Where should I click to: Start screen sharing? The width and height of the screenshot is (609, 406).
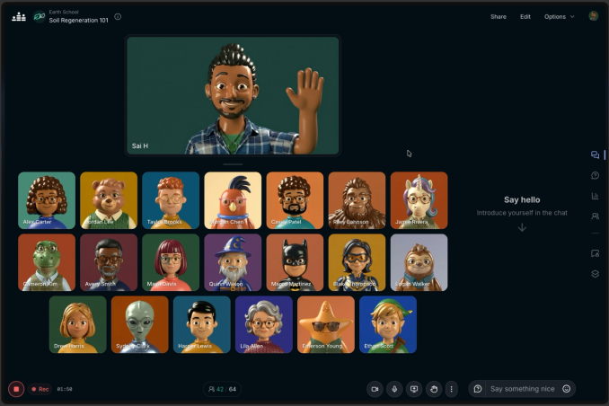coord(414,389)
